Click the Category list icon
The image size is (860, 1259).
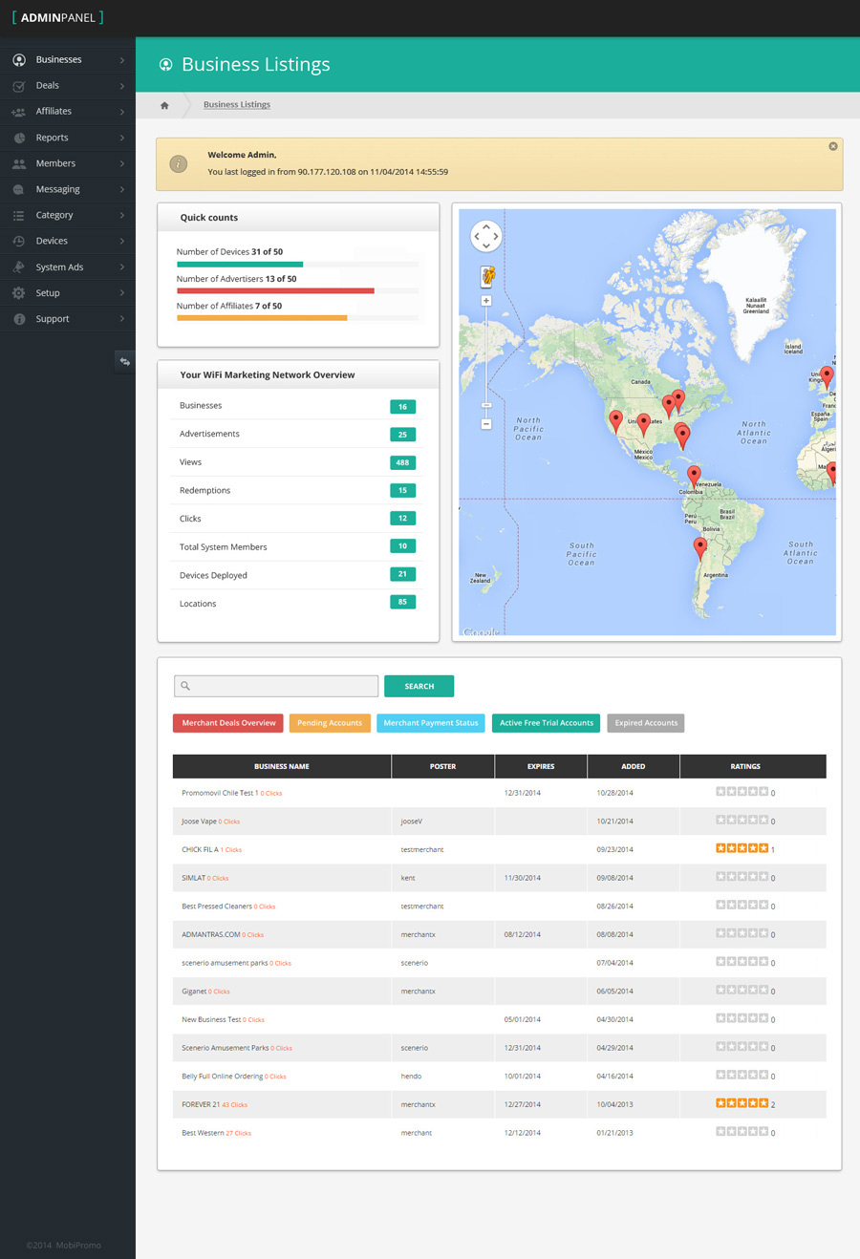[19, 216]
